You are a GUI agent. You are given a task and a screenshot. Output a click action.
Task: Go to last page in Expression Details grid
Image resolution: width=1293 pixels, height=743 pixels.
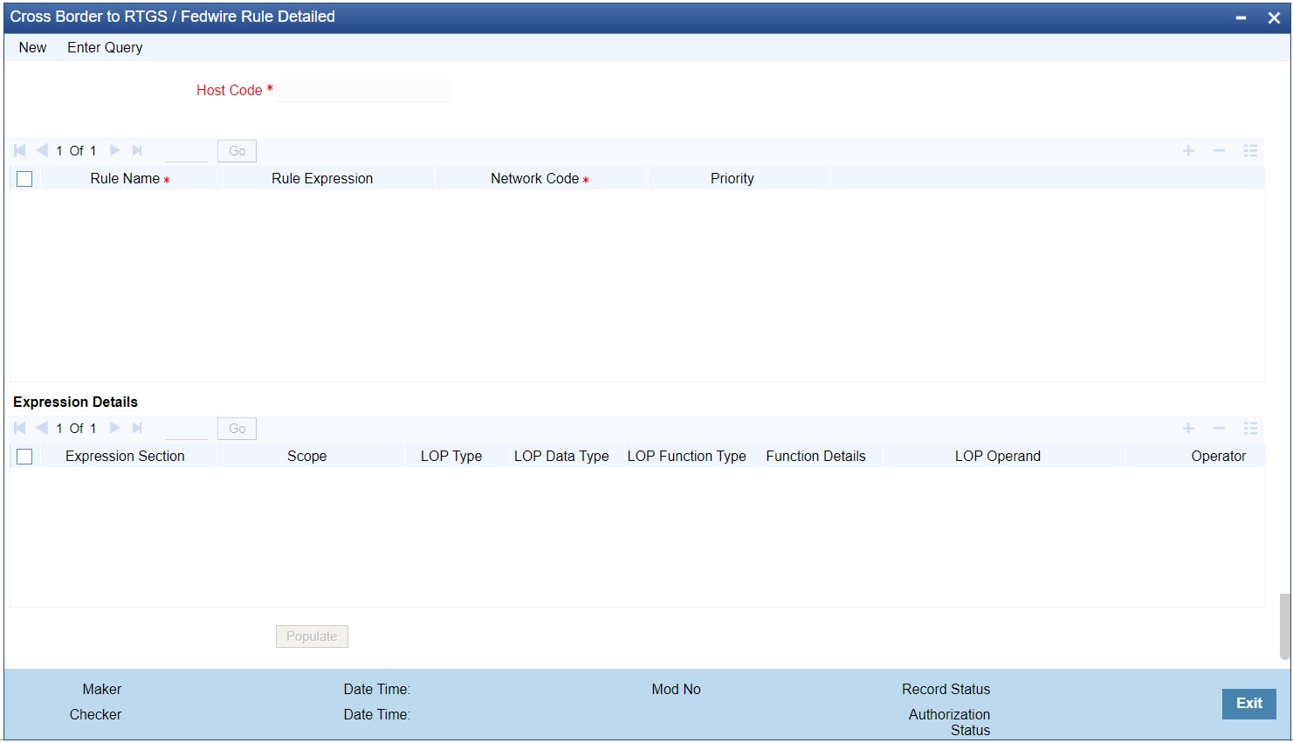(x=137, y=428)
